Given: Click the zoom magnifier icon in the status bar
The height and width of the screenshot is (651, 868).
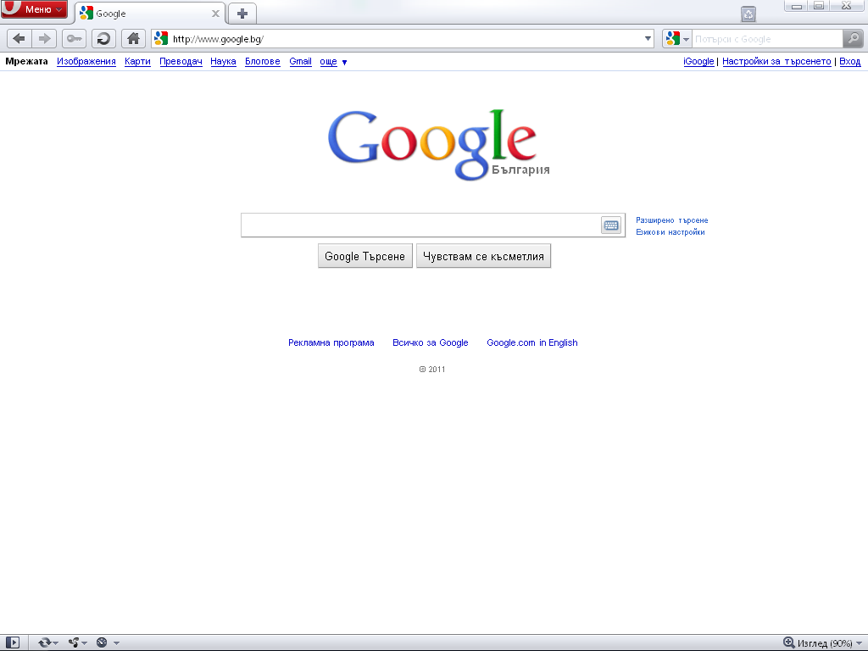Looking at the screenshot, I should point(789,643).
